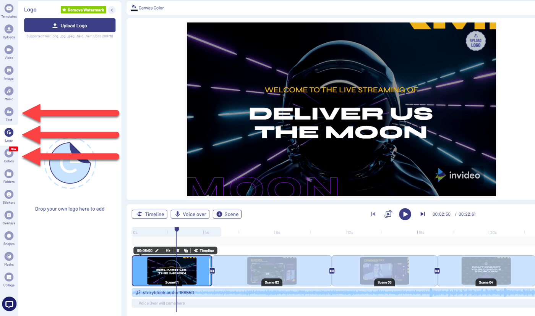Edit the 00:05:00 scene duration

tap(157, 251)
